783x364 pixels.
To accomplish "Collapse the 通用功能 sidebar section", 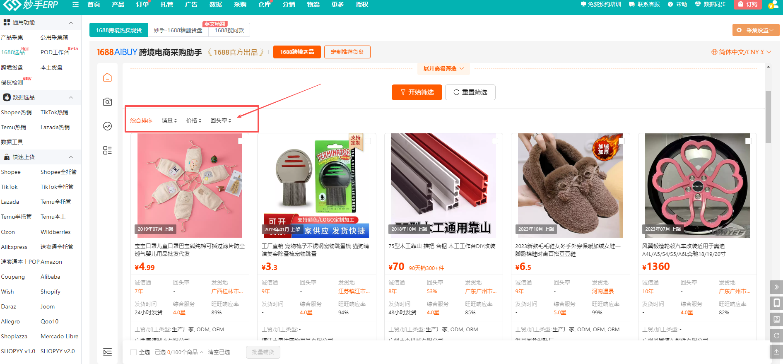I will (71, 23).
